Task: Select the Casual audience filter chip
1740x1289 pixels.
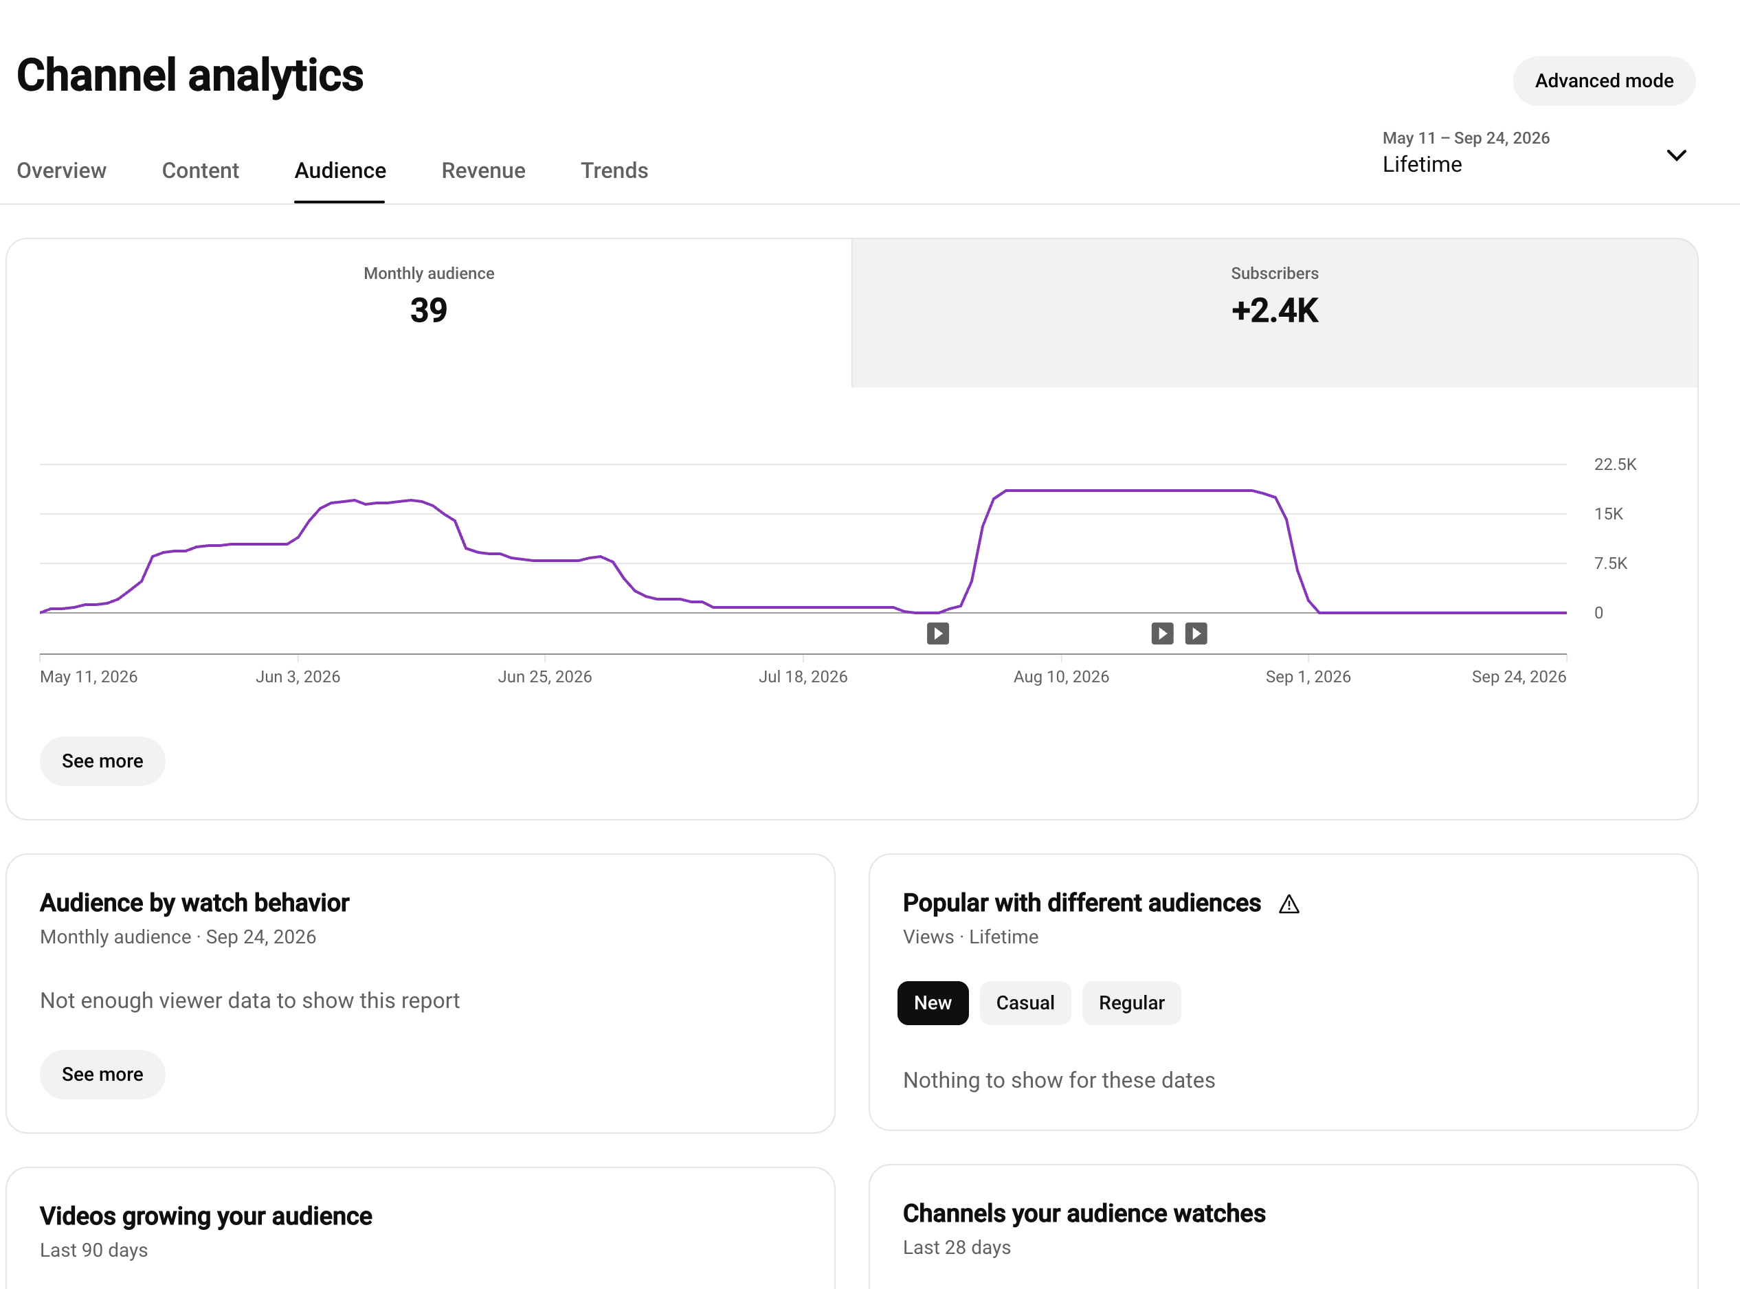Action: [x=1025, y=1002]
